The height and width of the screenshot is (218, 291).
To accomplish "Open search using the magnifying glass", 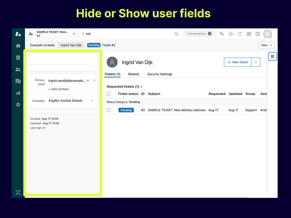I will tap(176, 33).
